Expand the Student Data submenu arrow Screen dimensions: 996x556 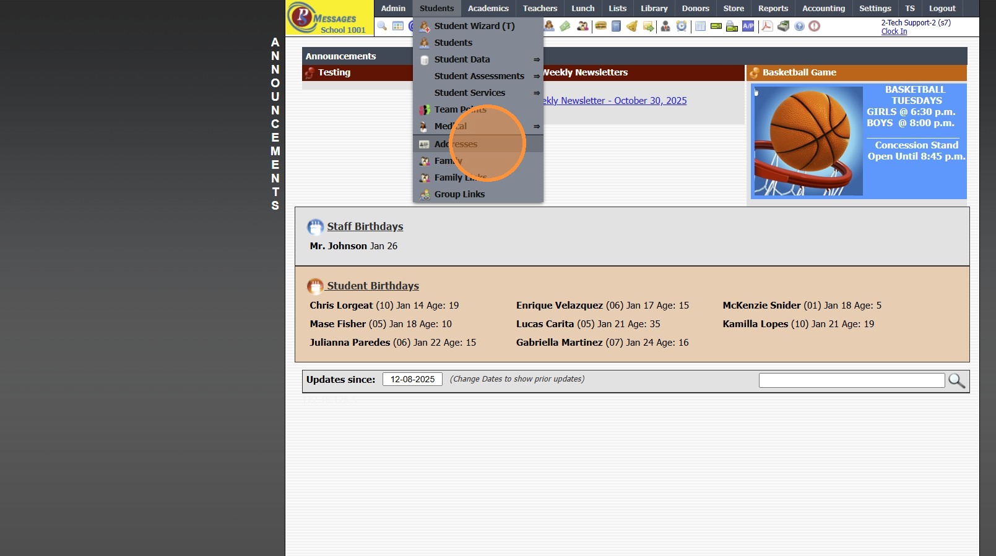tap(536, 59)
